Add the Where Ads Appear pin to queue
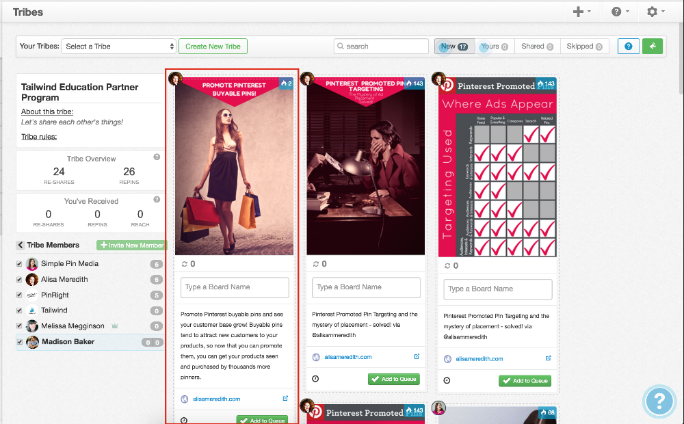The image size is (684, 424). point(525,381)
